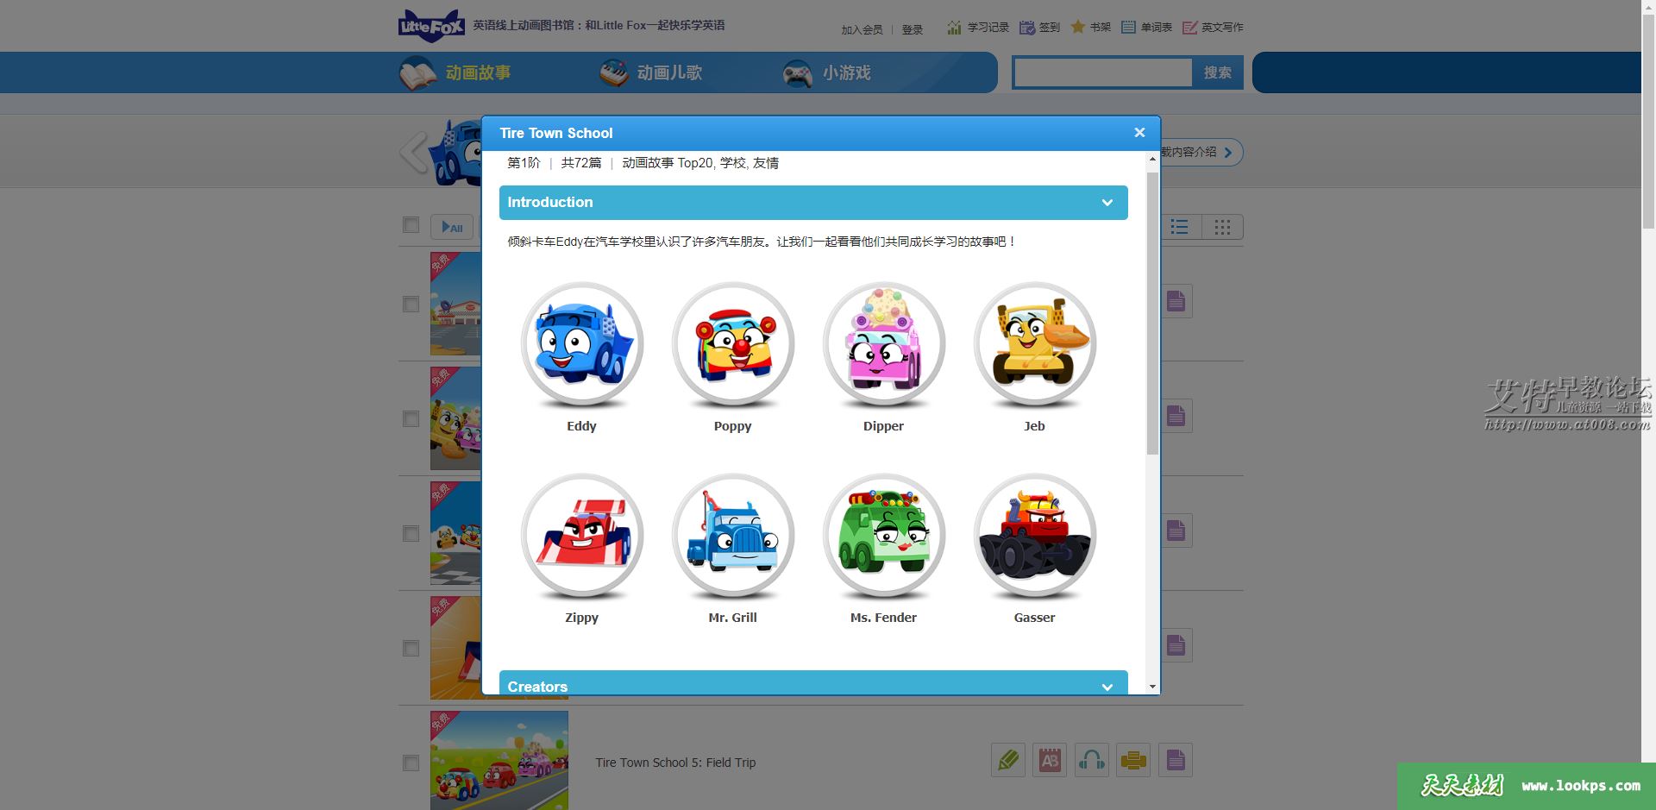The width and height of the screenshot is (1656, 810).
Task: Expand the Creators section
Action: point(1107,687)
